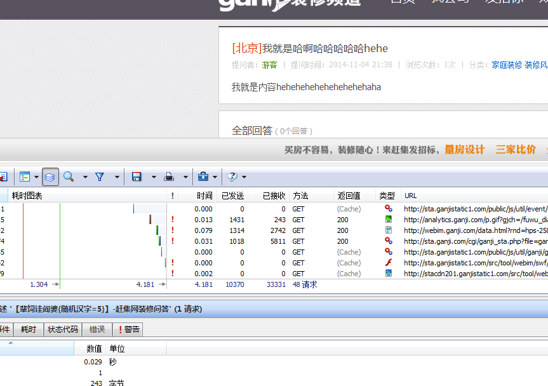Open the Find magnifier tool
The width and height of the screenshot is (548, 386).
tap(68, 176)
